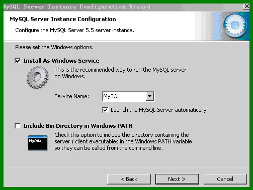Viewport: 253px width, 190px height.
Task: Close the configuration wizard window
Action: coord(246,7)
